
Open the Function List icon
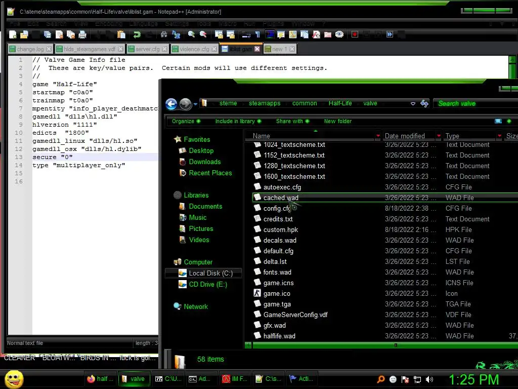click(x=316, y=34)
